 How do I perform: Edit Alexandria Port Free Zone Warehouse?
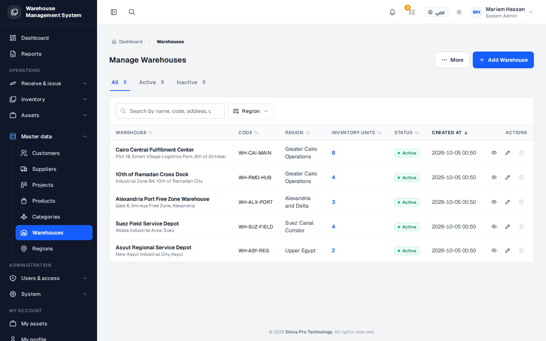508,202
